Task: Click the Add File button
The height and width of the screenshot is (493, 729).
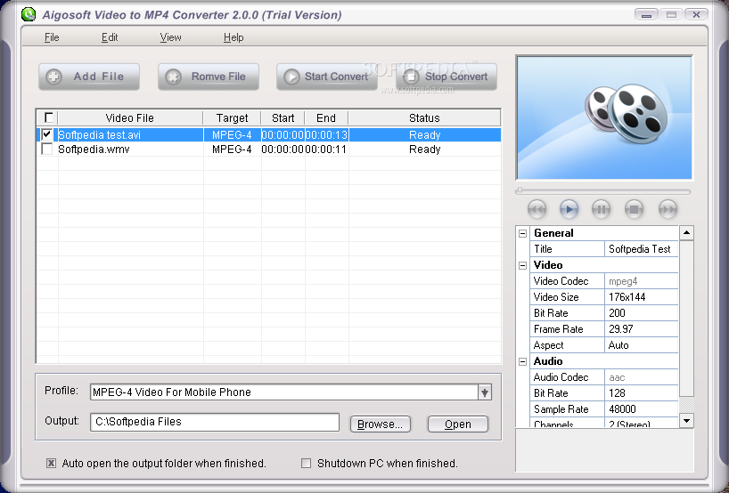Action: click(89, 77)
